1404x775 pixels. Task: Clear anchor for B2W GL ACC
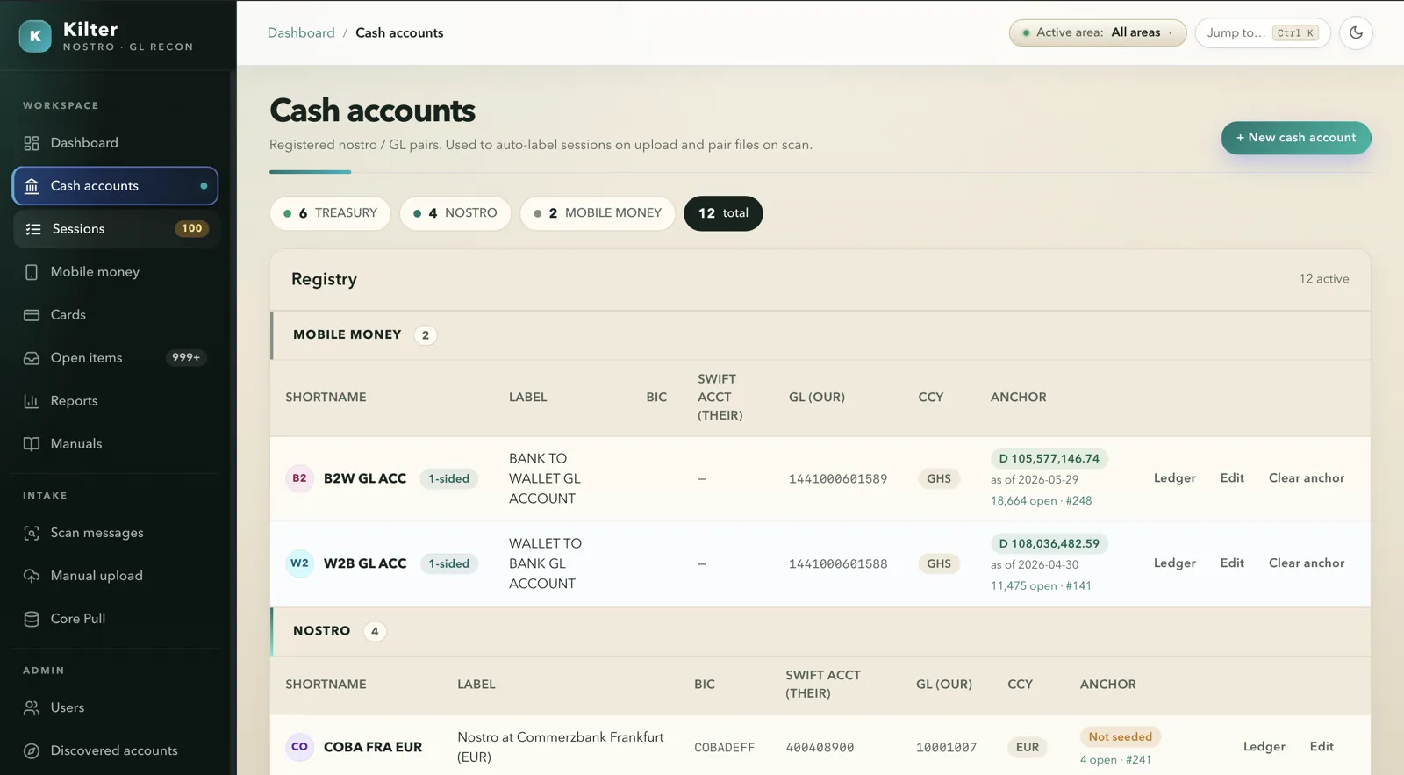coord(1306,478)
